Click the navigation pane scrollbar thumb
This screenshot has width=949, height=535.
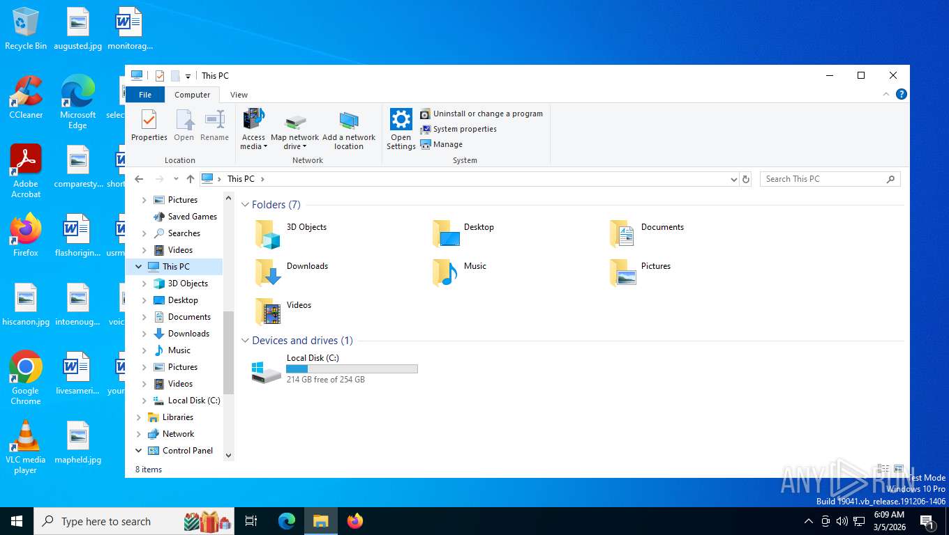(x=228, y=352)
